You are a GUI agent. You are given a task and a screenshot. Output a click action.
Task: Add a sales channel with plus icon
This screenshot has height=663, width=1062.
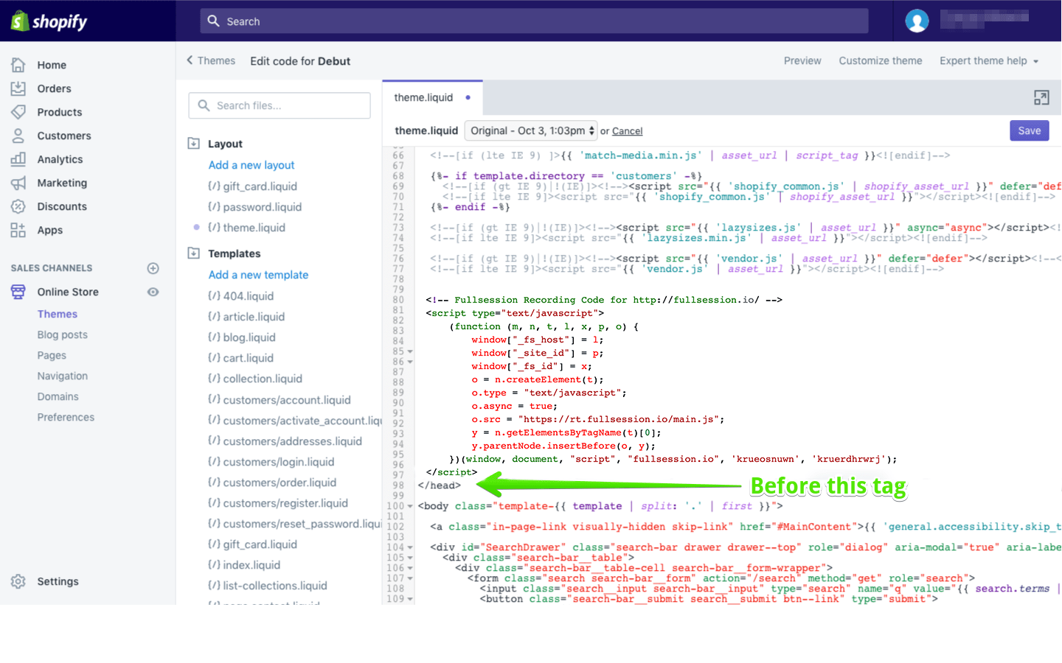click(153, 268)
